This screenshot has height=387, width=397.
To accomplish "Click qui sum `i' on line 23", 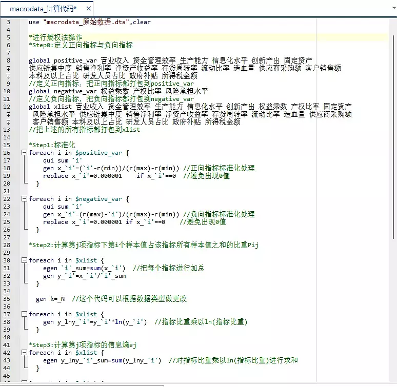I will pyautogui.click(x=62, y=207).
